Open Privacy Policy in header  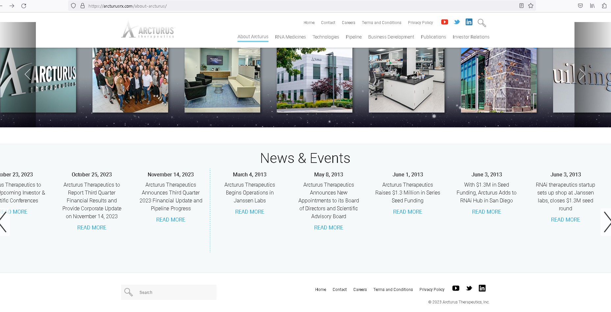420,23
